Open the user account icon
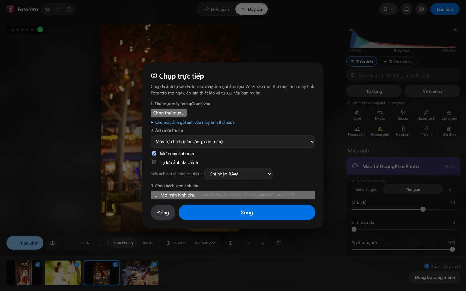This screenshot has height=291, width=466. pyautogui.click(x=421, y=9)
